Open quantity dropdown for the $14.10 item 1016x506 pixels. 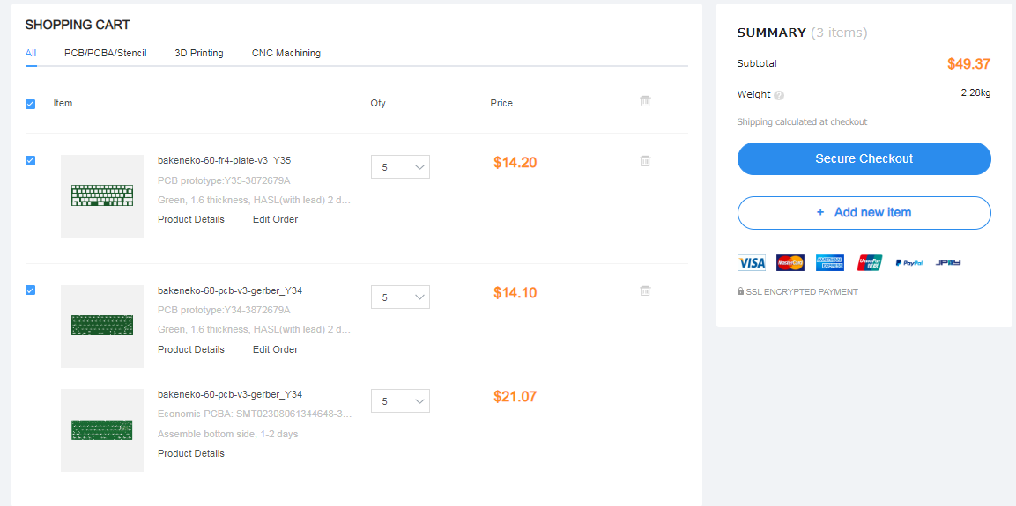[400, 297]
